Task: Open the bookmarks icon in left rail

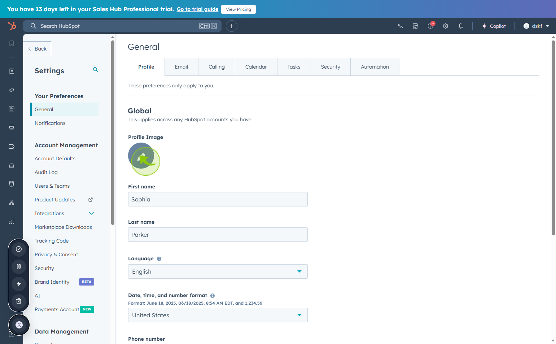Action: [12, 43]
